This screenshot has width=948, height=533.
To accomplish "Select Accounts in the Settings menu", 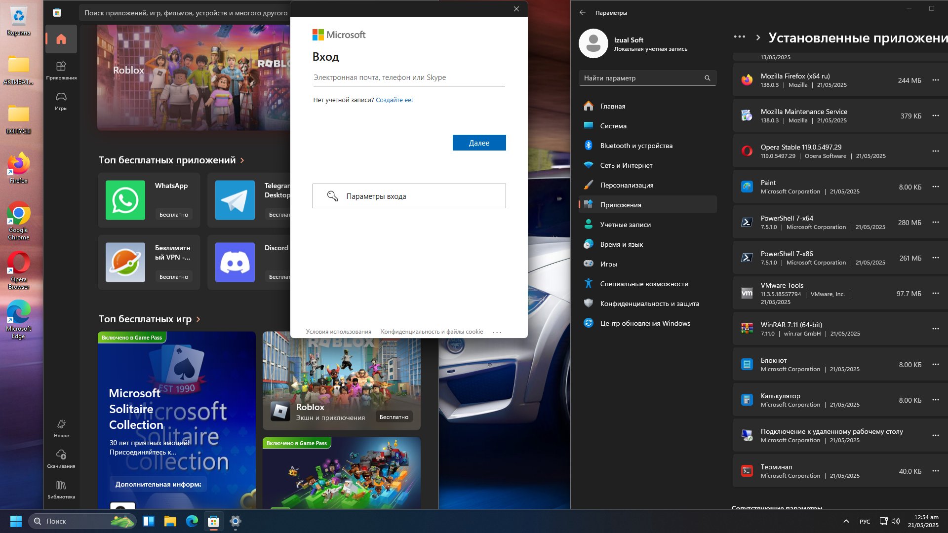I will click(625, 225).
